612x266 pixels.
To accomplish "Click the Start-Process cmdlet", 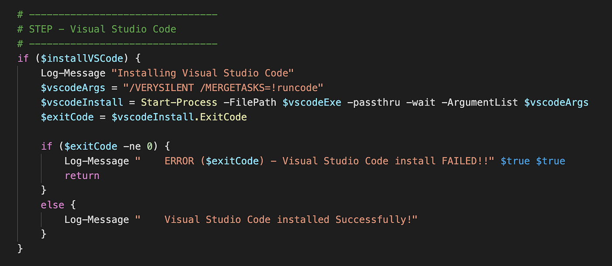I will click(x=179, y=102).
